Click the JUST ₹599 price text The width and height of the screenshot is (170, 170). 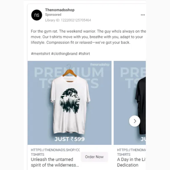(69, 139)
